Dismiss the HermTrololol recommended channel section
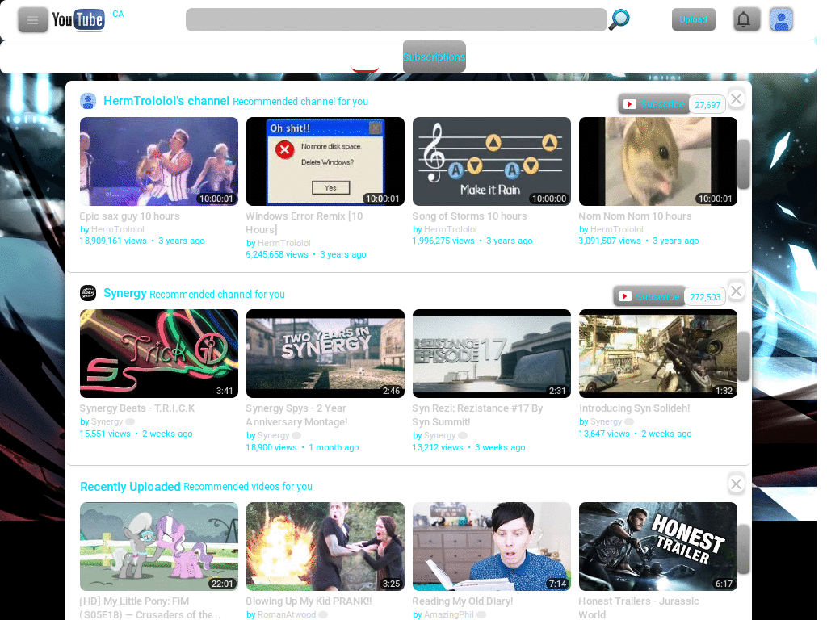The height and width of the screenshot is (620, 827). pos(736,98)
